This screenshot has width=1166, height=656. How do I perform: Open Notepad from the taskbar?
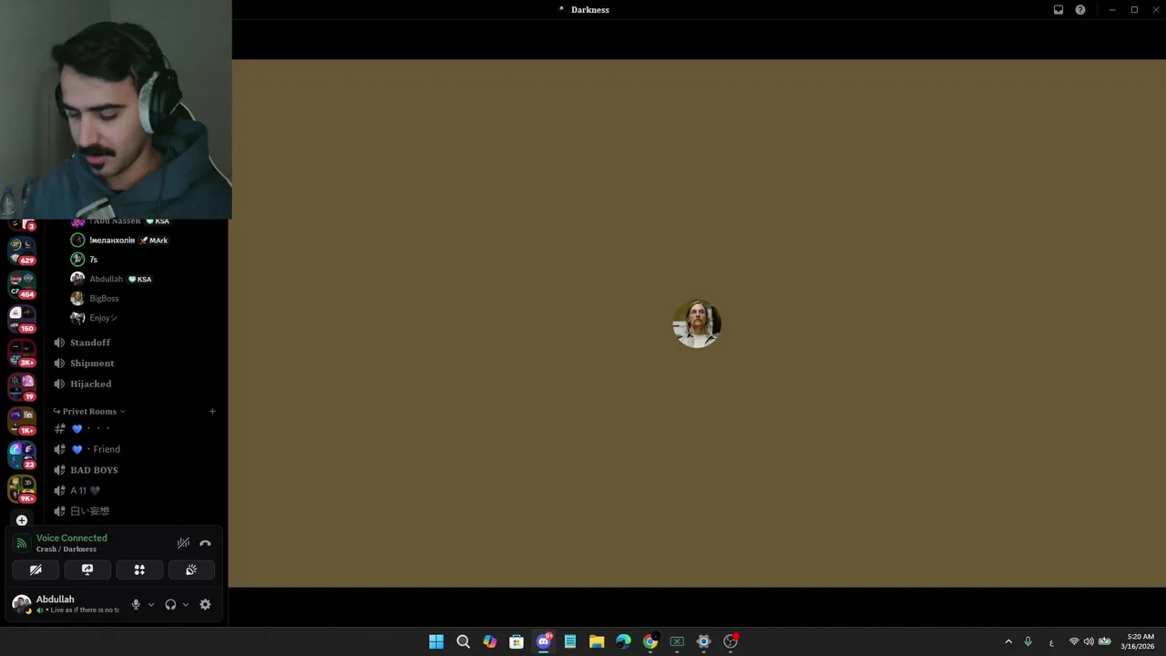tap(570, 641)
